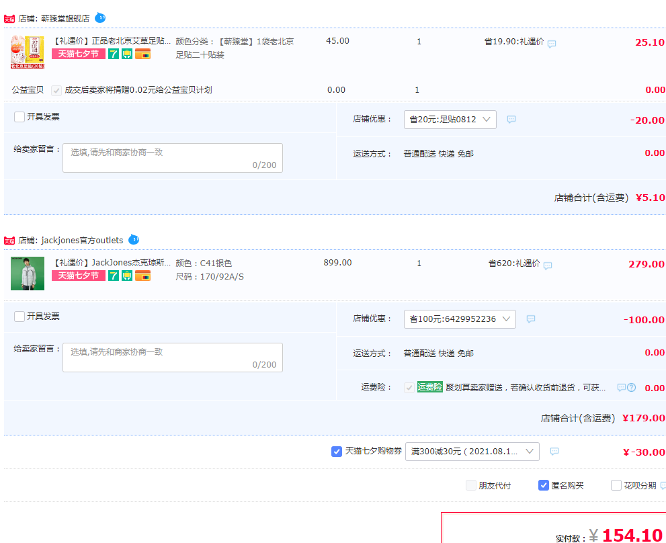The height and width of the screenshot is (543, 666).
Task: Open the Wangwang chat icon for jackjones官方outlets
Action: pyautogui.click(x=134, y=240)
